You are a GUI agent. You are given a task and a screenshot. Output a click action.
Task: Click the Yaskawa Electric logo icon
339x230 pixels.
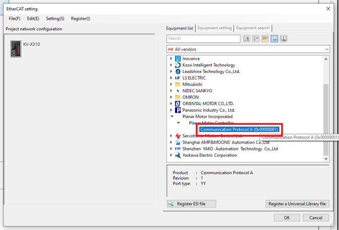coord(178,156)
